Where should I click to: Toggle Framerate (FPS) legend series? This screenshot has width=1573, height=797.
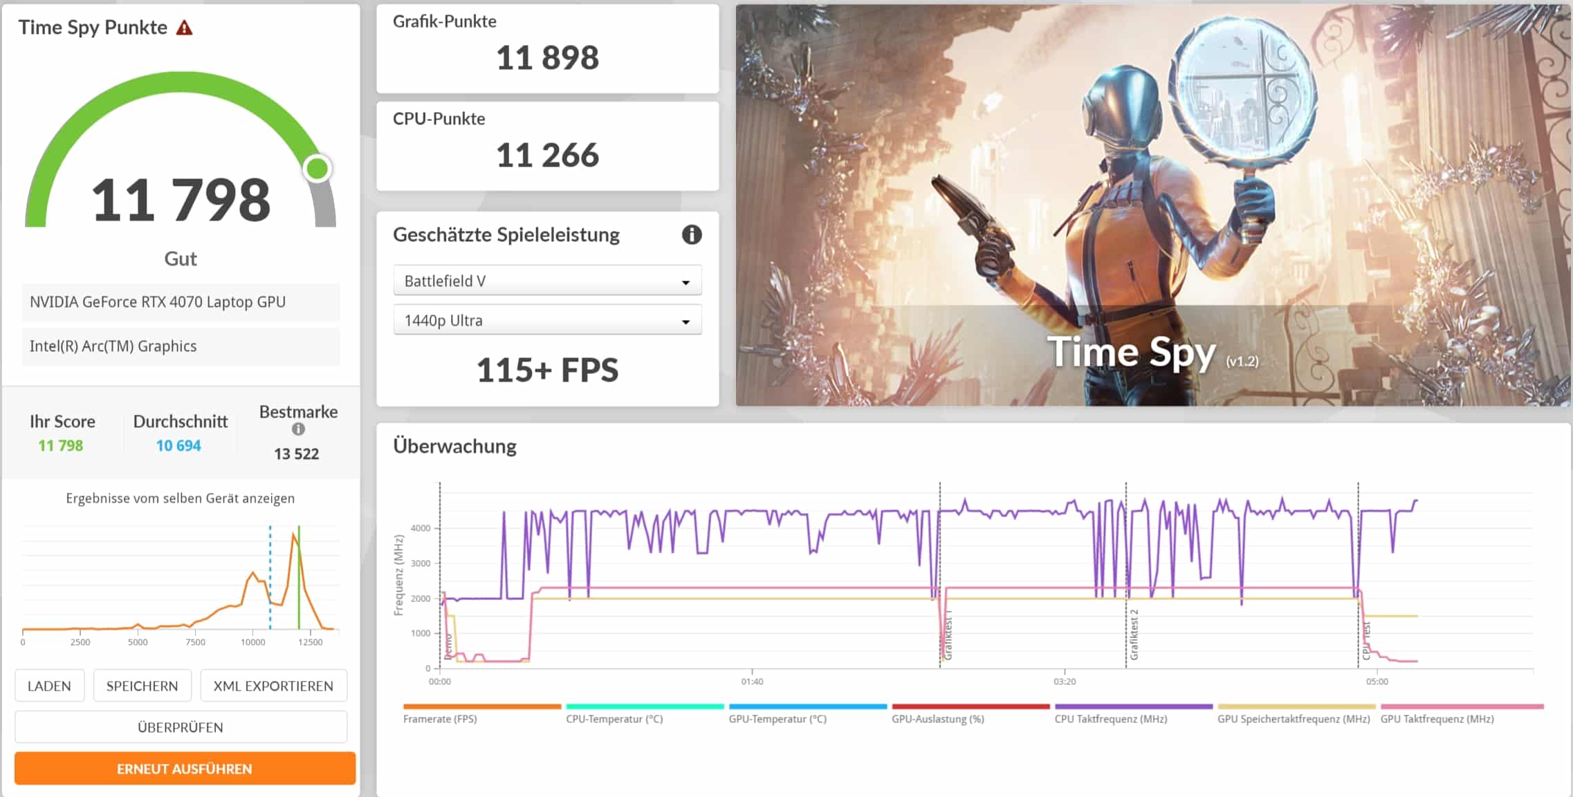pos(440,719)
